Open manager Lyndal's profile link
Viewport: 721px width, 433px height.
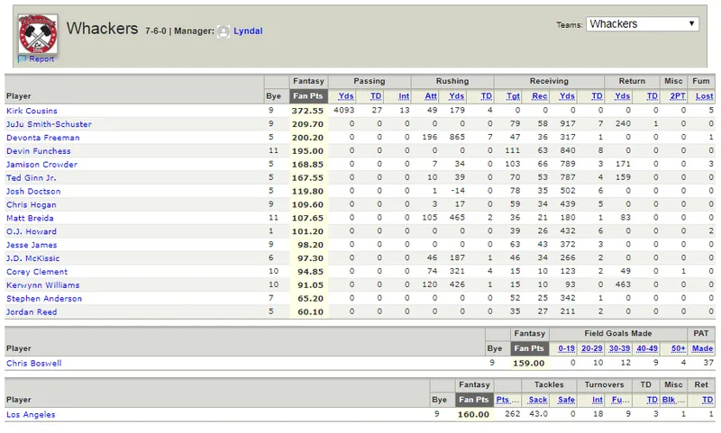[248, 31]
